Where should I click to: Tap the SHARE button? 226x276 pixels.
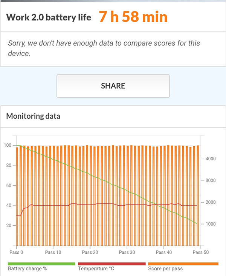(113, 86)
